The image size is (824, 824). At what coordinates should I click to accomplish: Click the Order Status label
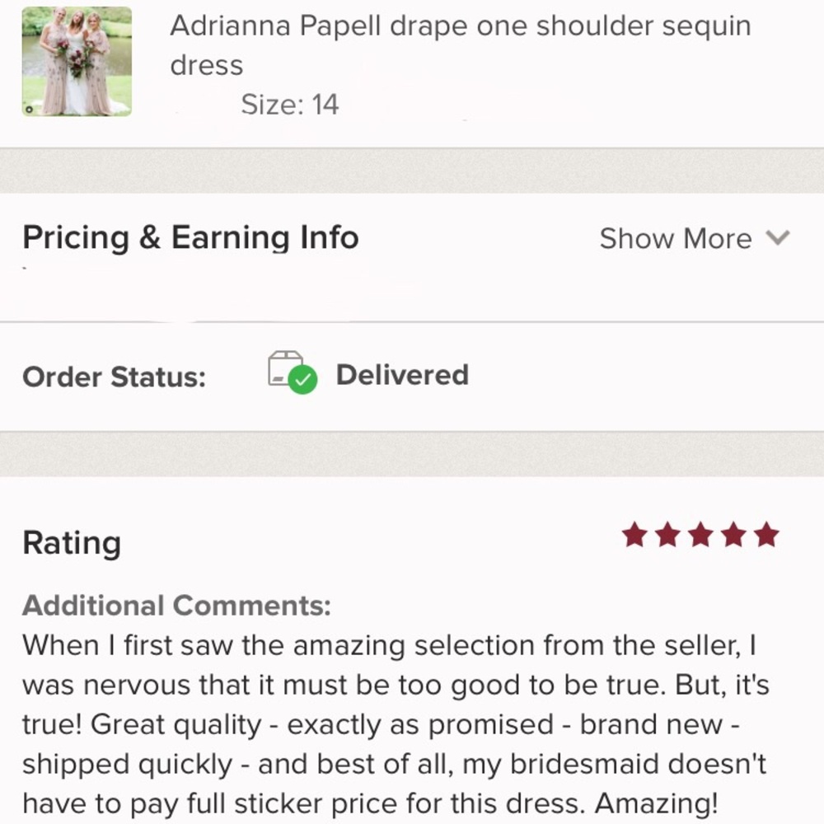point(114,377)
